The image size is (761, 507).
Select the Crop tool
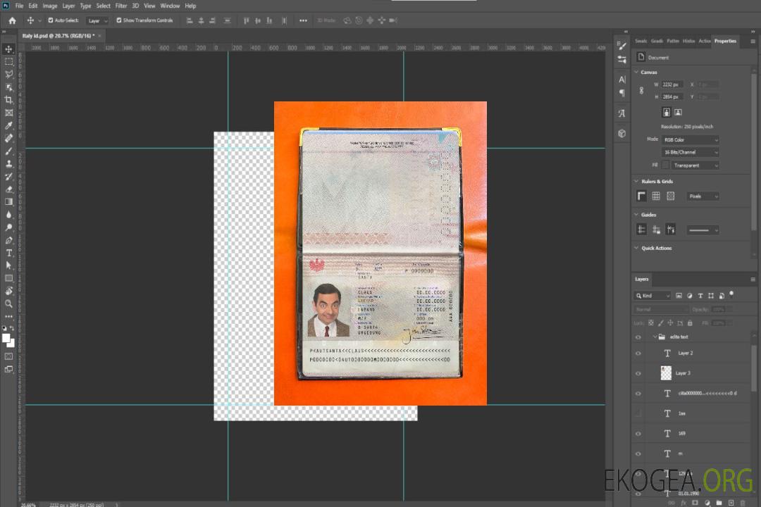coord(8,100)
